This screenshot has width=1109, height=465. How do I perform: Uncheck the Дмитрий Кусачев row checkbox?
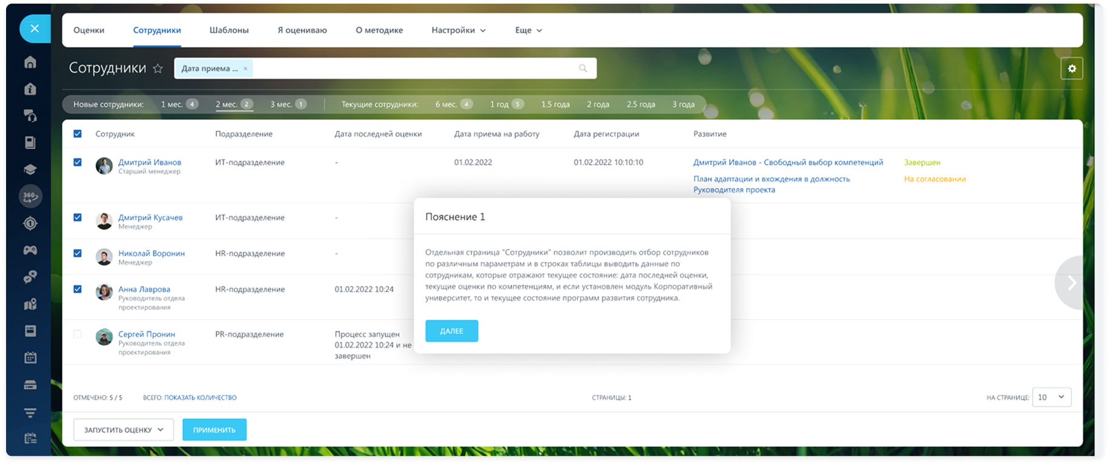[78, 217]
